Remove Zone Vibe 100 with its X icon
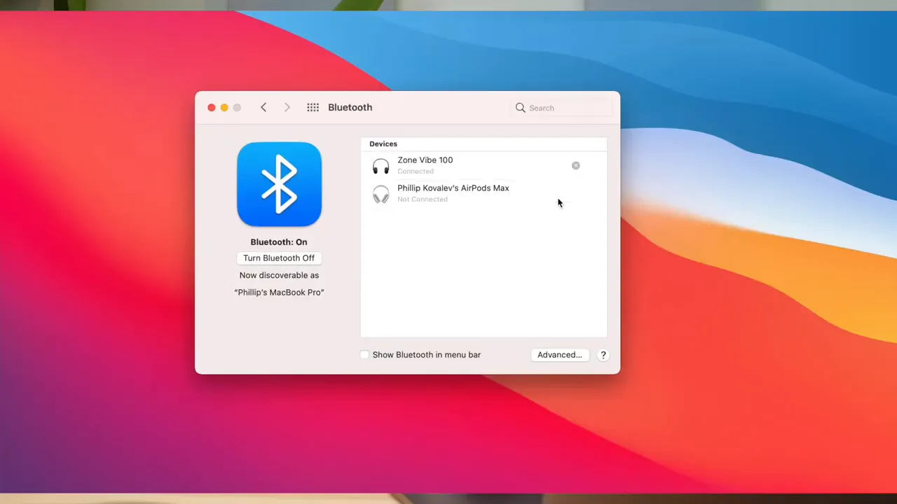Image resolution: width=897 pixels, height=504 pixels. click(575, 165)
